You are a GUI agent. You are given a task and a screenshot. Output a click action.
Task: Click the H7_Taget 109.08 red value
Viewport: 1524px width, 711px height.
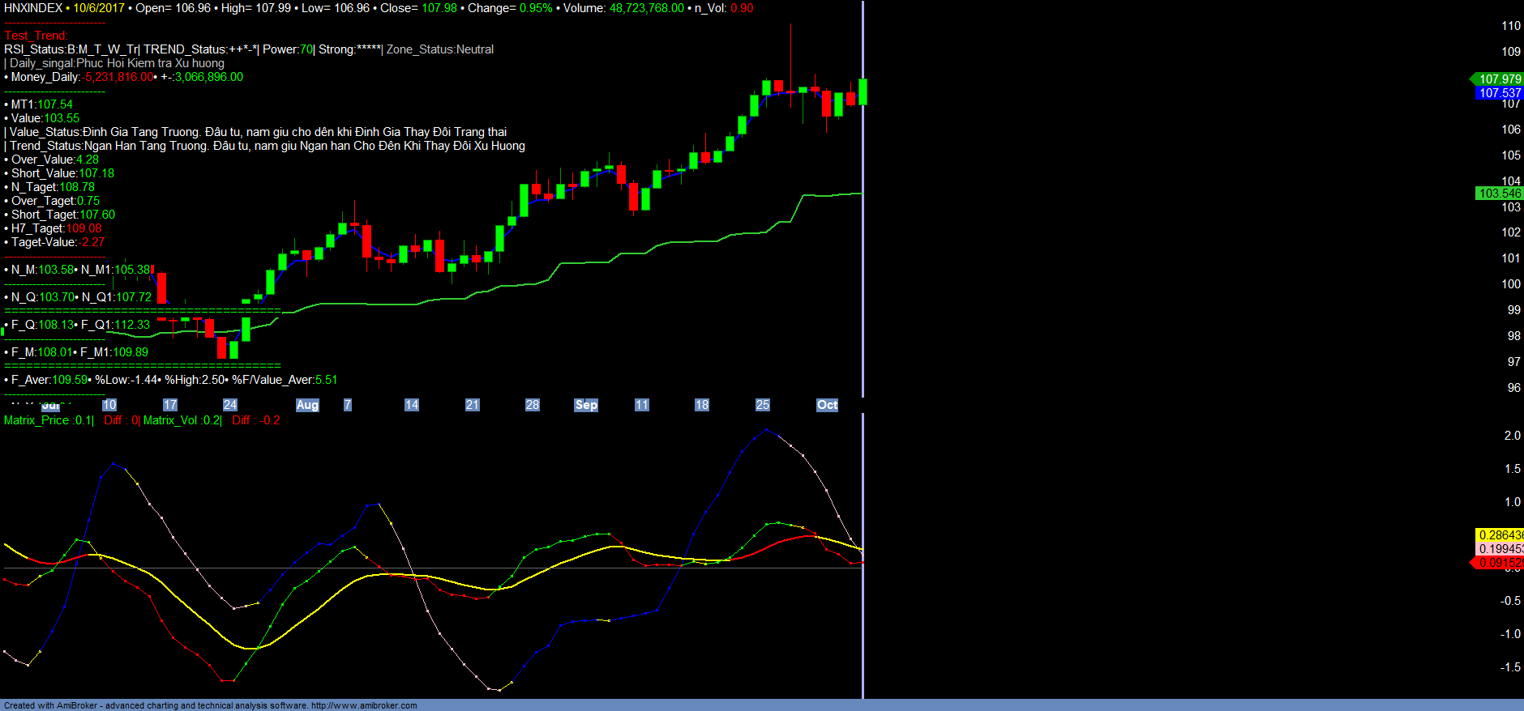click(83, 228)
